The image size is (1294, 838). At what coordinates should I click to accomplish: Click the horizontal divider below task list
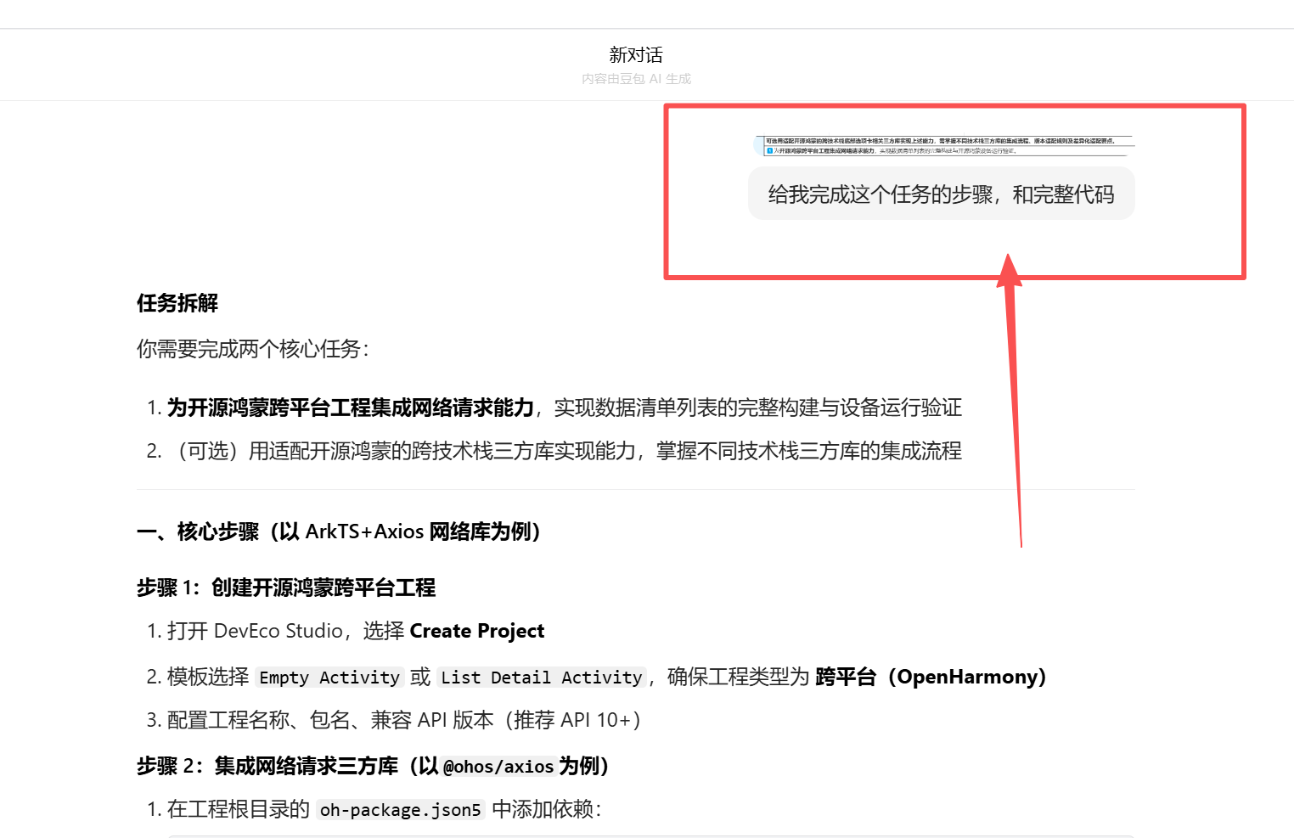click(635, 490)
